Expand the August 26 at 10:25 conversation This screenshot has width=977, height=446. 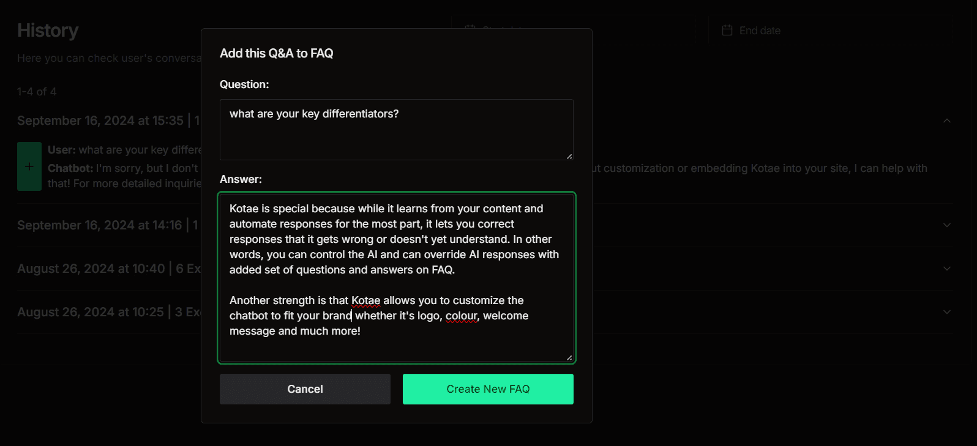point(946,311)
